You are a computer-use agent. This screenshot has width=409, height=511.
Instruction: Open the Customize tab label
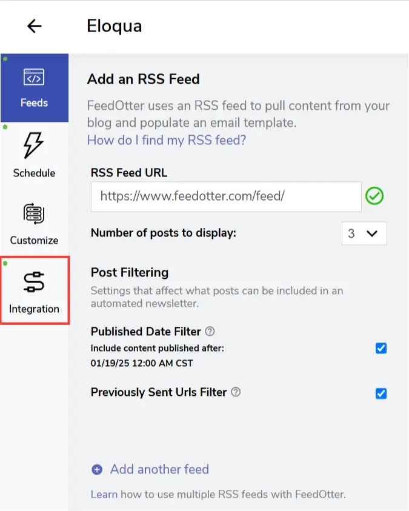tap(34, 240)
